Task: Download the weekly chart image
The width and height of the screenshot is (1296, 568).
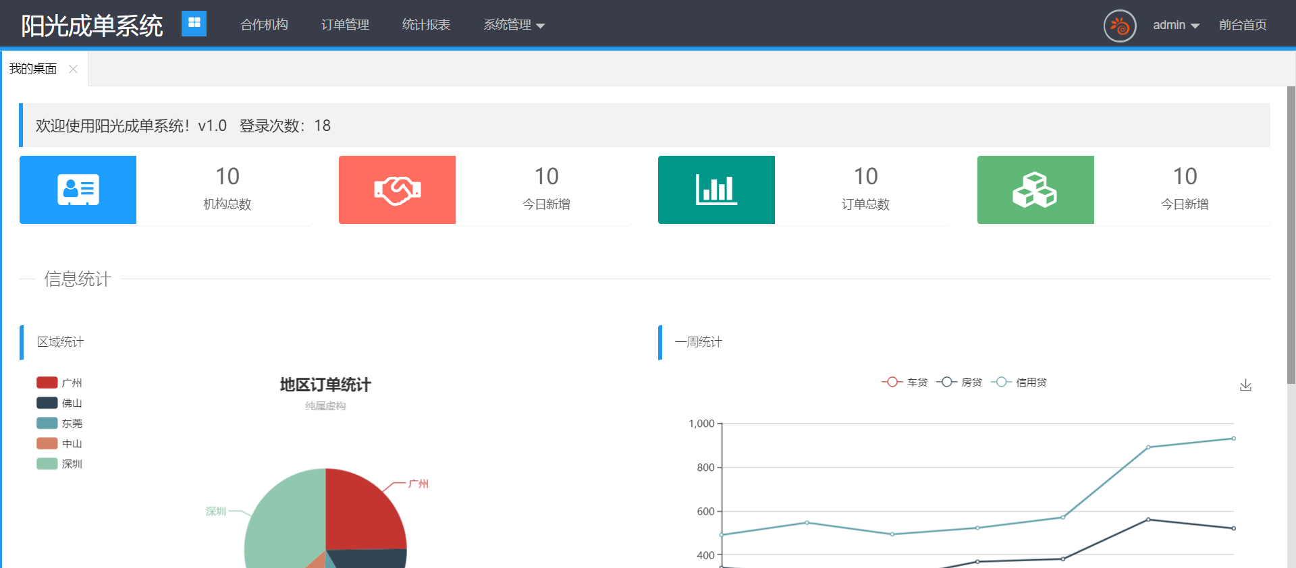Action: click(1245, 385)
